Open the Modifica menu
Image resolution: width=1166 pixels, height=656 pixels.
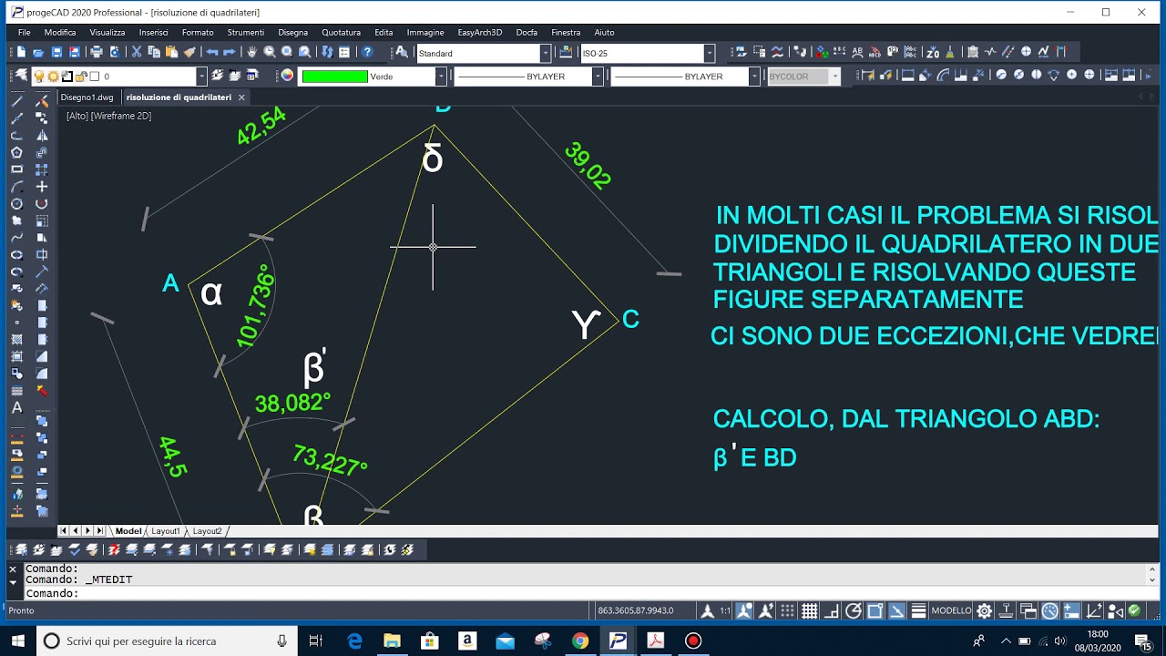click(60, 32)
